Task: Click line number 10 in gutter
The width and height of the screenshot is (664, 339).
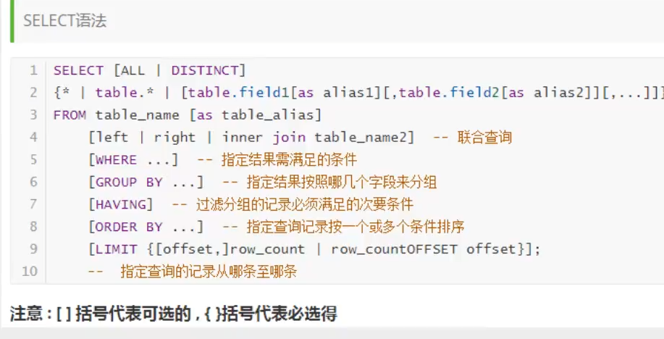Action: (x=30, y=272)
